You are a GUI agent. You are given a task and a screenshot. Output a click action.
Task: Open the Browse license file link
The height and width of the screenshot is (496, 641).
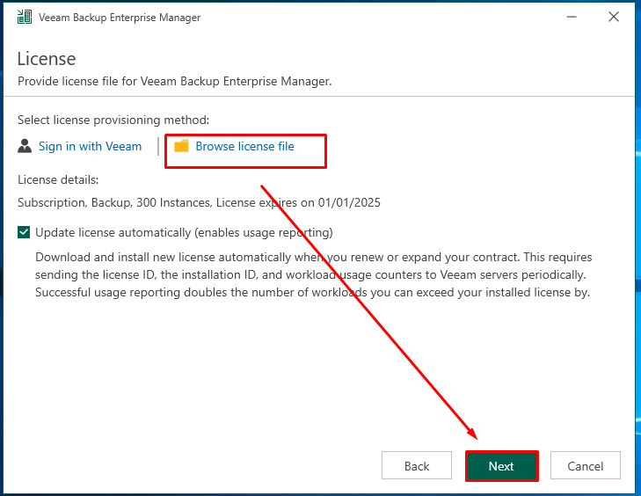tap(244, 146)
